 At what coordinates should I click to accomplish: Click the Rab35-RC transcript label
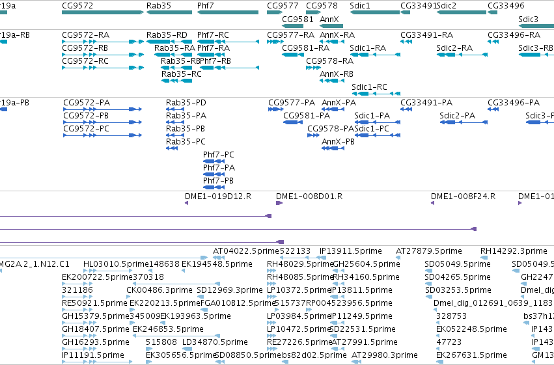pos(181,74)
